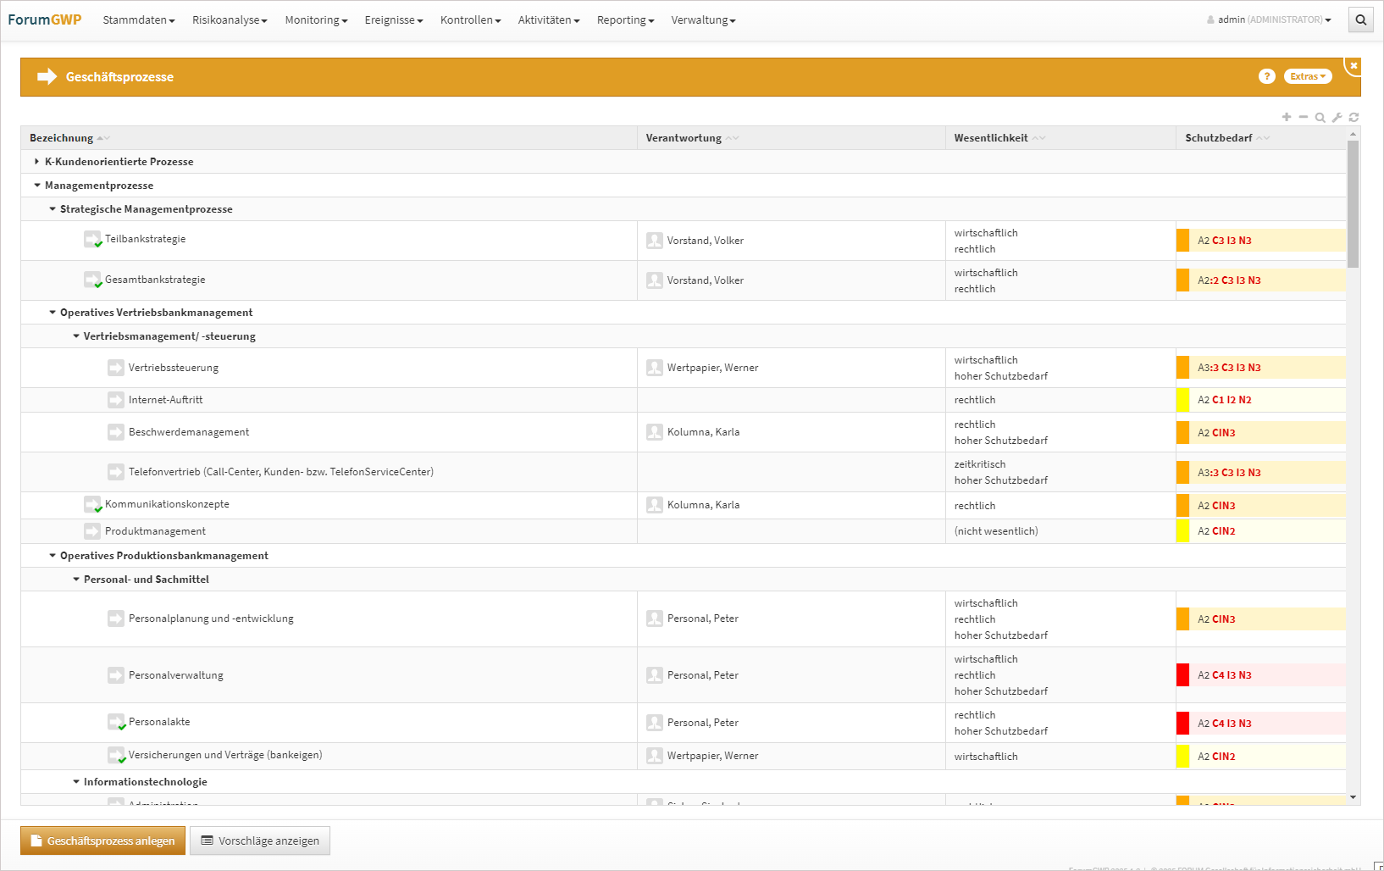Image resolution: width=1384 pixels, height=871 pixels.
Task: Collapse Operatives Vertriebsbankmanagement group
Action: pyautogui.click(x=53, y=313)
